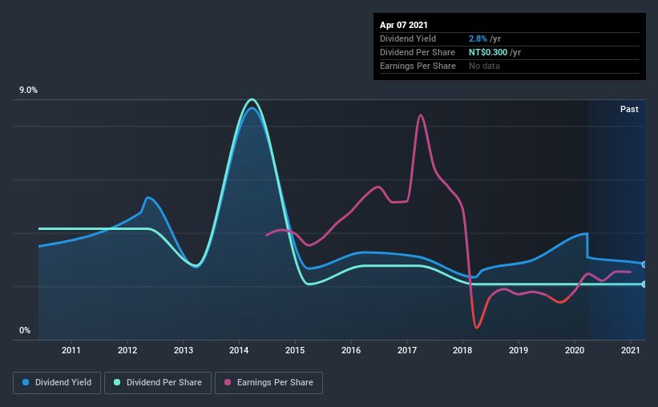
Task: Click the 2019 year tick label
Action: tap(519, 350)
